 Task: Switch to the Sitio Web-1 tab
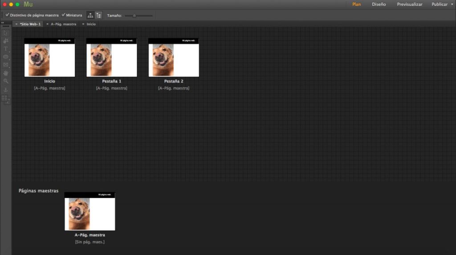click(30, 24)
